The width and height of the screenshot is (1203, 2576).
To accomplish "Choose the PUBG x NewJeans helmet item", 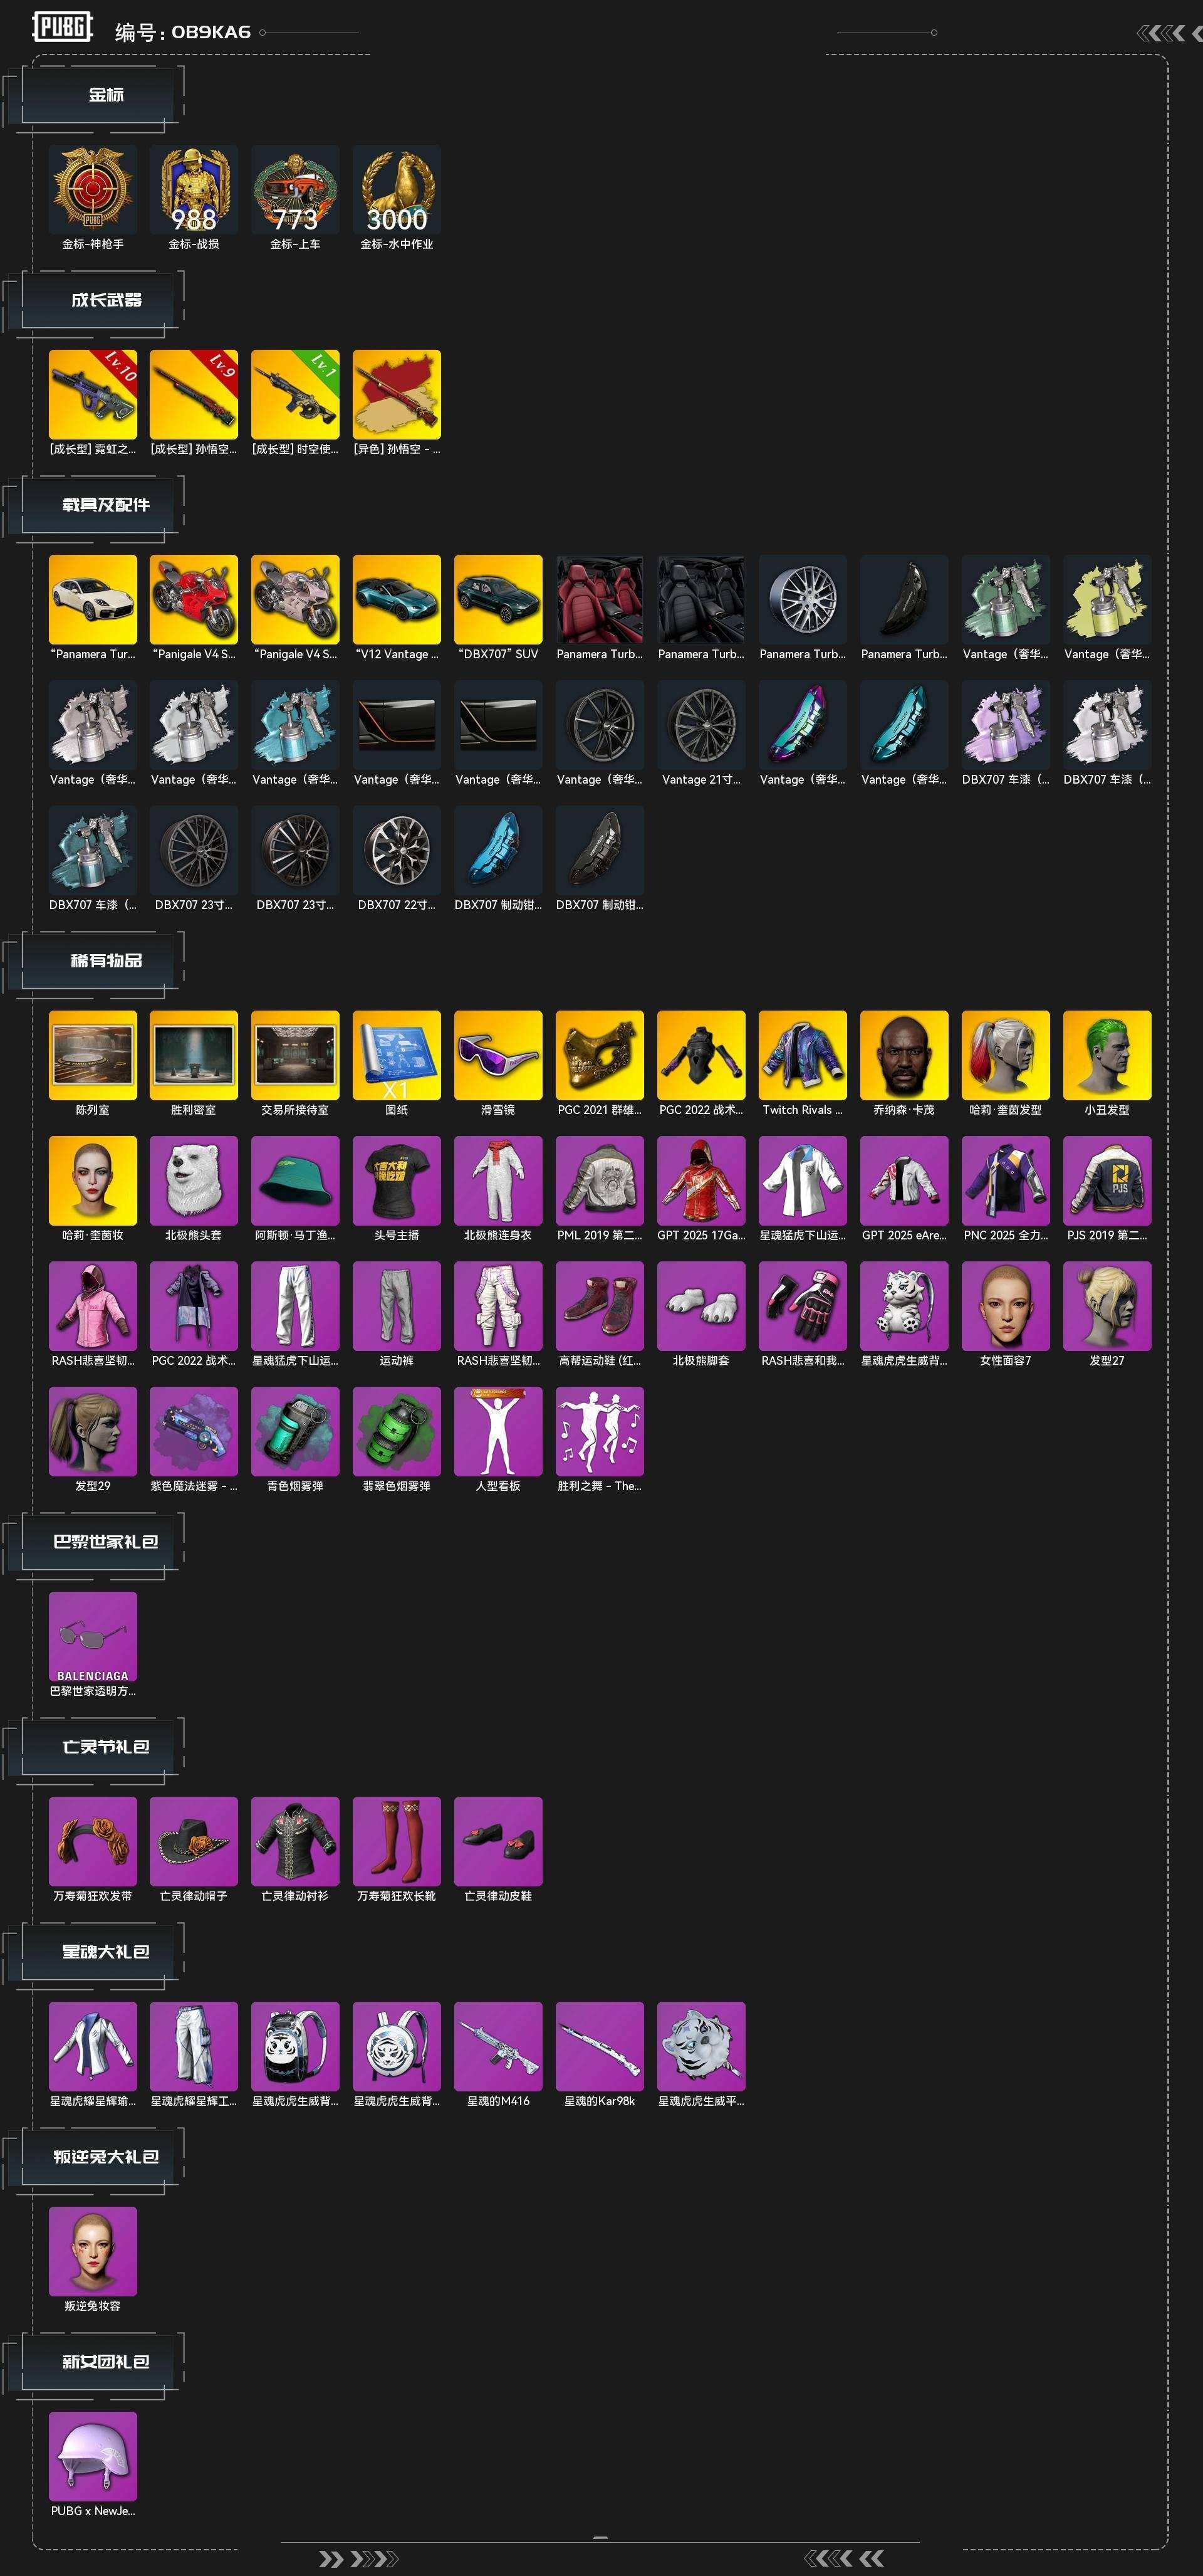I will pos(93,2456).
